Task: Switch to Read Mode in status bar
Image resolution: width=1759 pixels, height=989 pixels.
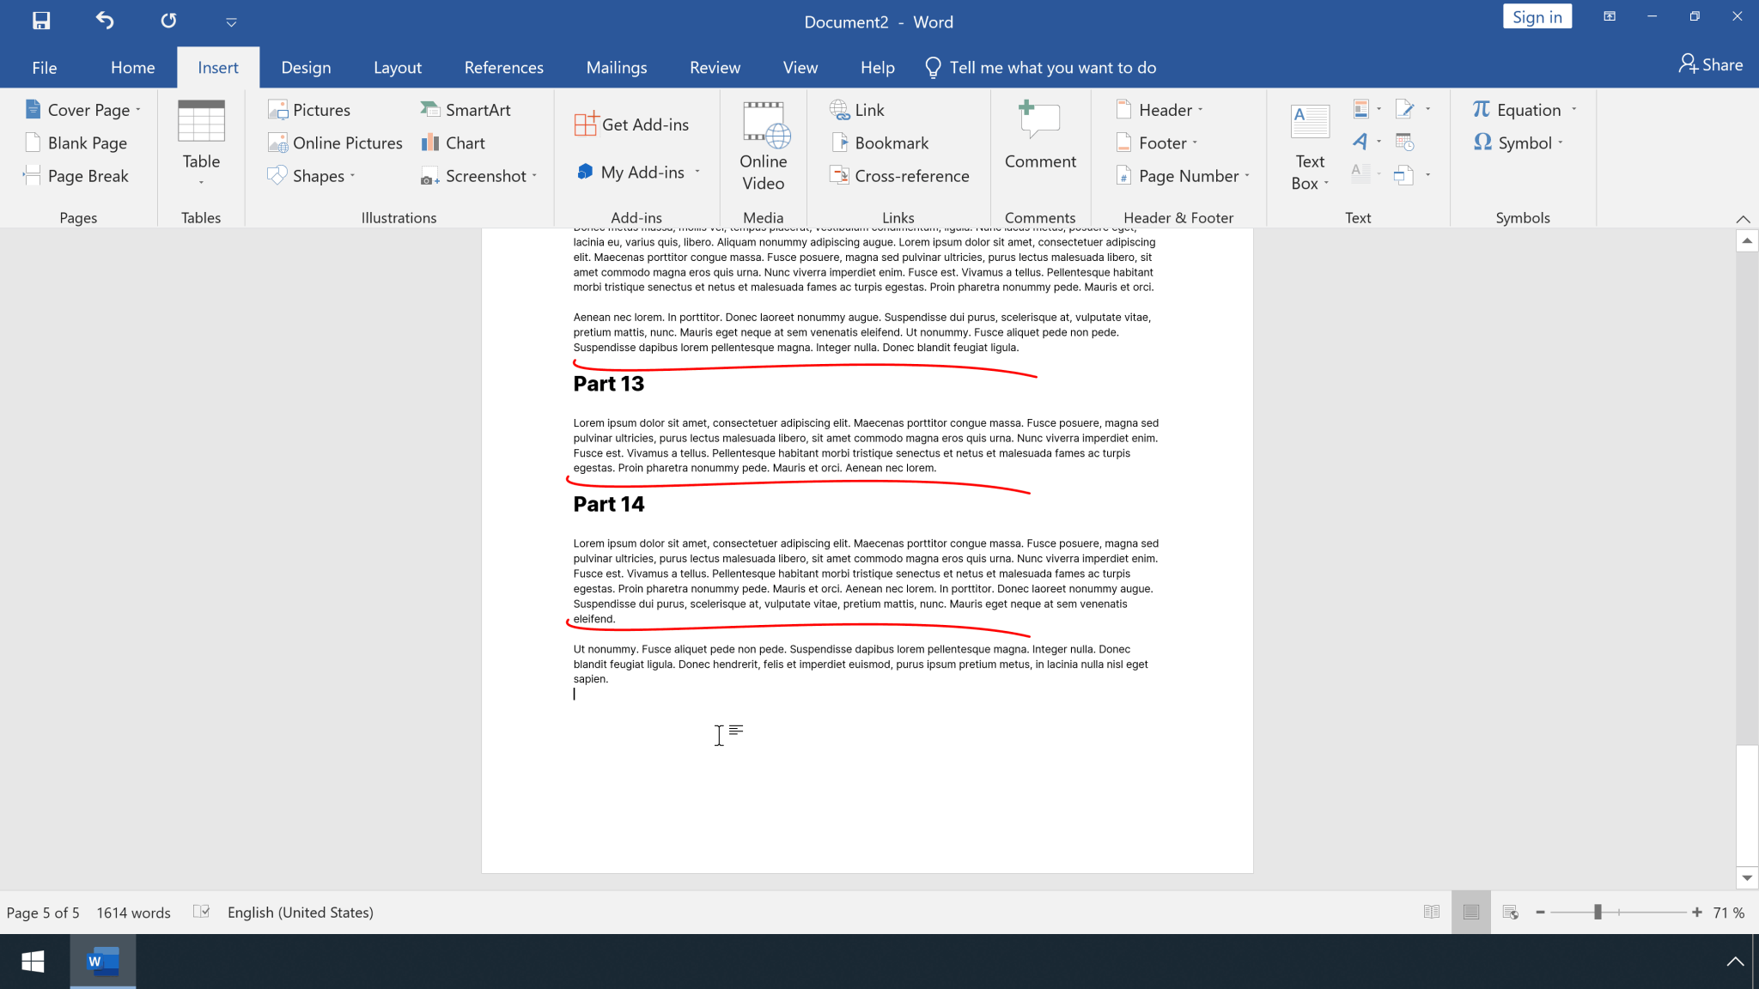Action: tap(1430, 913)
